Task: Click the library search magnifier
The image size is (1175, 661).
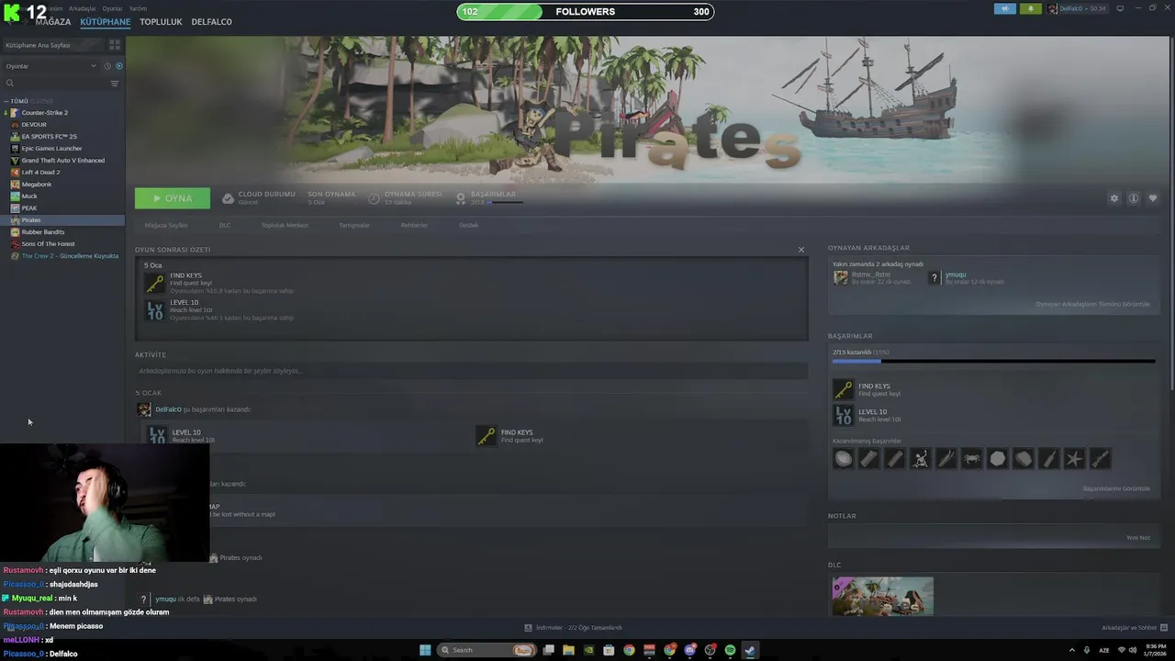Action: (x=10, y=84)
